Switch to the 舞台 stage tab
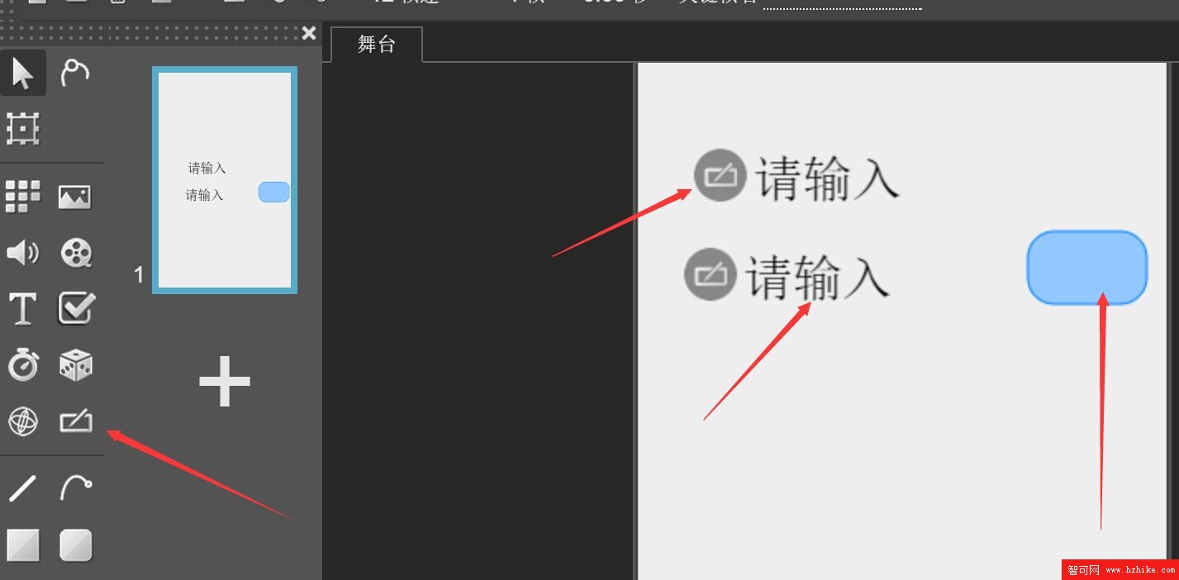 point(376,45)
